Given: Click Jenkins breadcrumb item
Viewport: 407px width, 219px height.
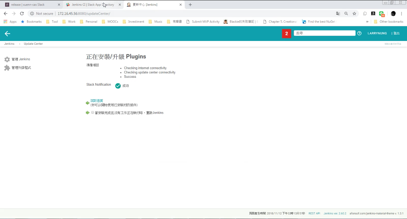Looking at the screenshot, I should 9,44.
